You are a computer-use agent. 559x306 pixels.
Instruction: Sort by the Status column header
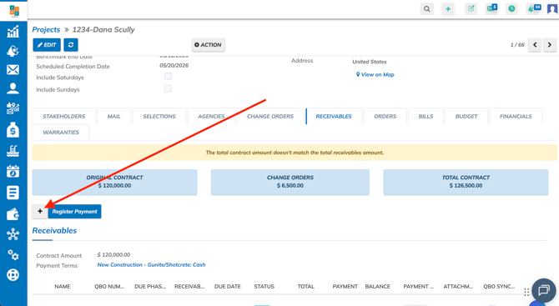pyautogui.click(x=264, y=287)
